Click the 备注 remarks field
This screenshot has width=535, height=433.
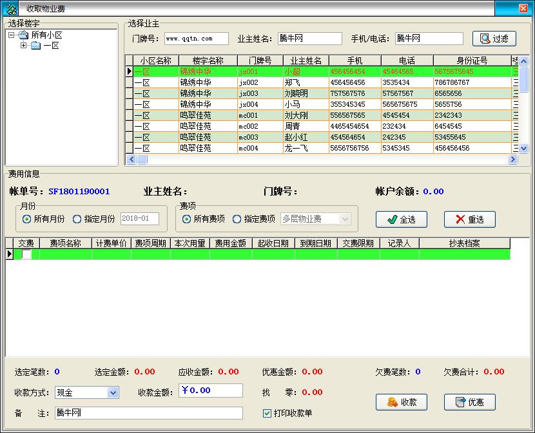pos(149,413)
